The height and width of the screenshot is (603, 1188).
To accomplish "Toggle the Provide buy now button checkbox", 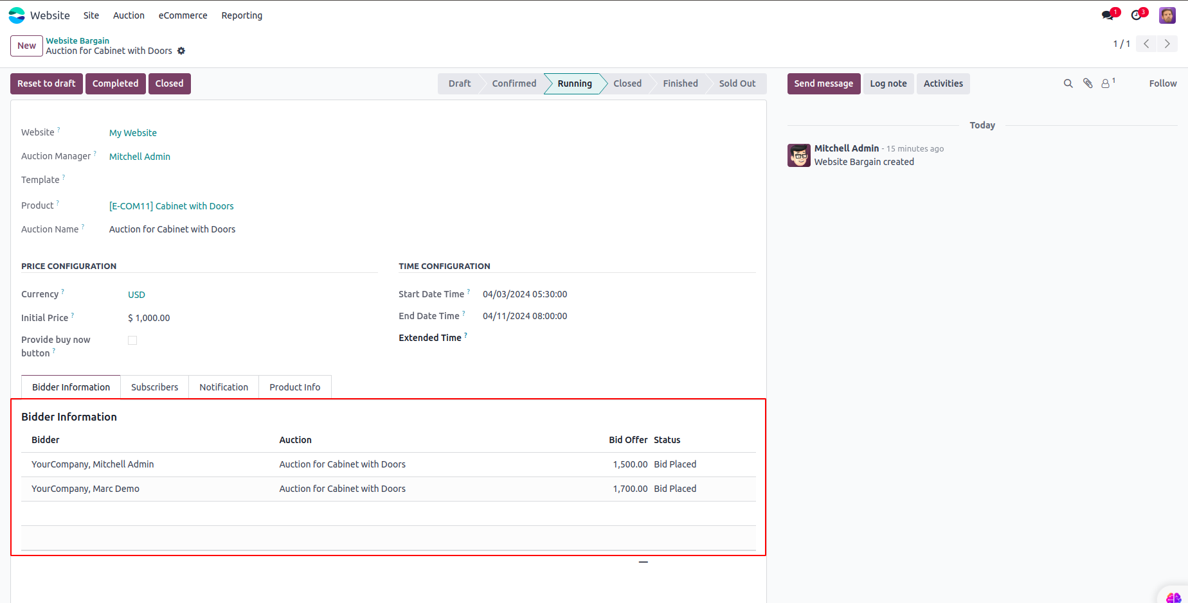I will 132,340.
